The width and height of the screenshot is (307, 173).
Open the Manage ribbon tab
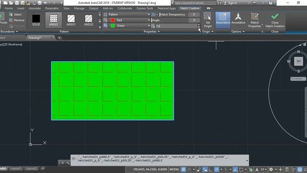79,9
